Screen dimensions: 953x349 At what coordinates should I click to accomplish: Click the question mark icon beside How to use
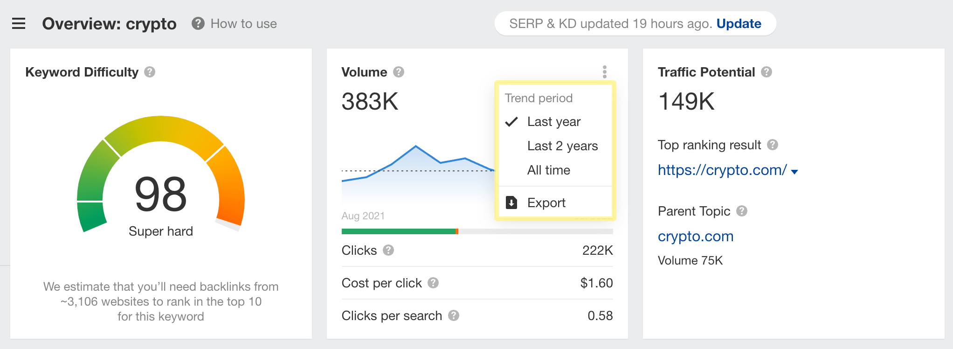[198, 23]
